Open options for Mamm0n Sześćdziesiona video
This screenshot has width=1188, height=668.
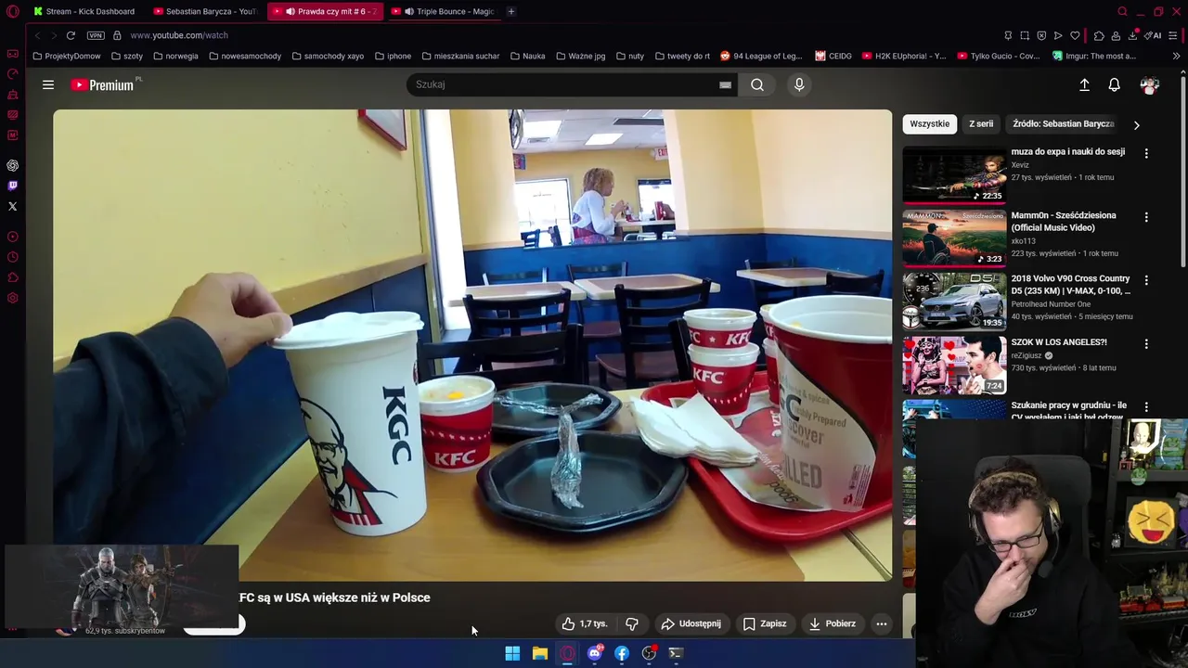tap(1146, 217)
